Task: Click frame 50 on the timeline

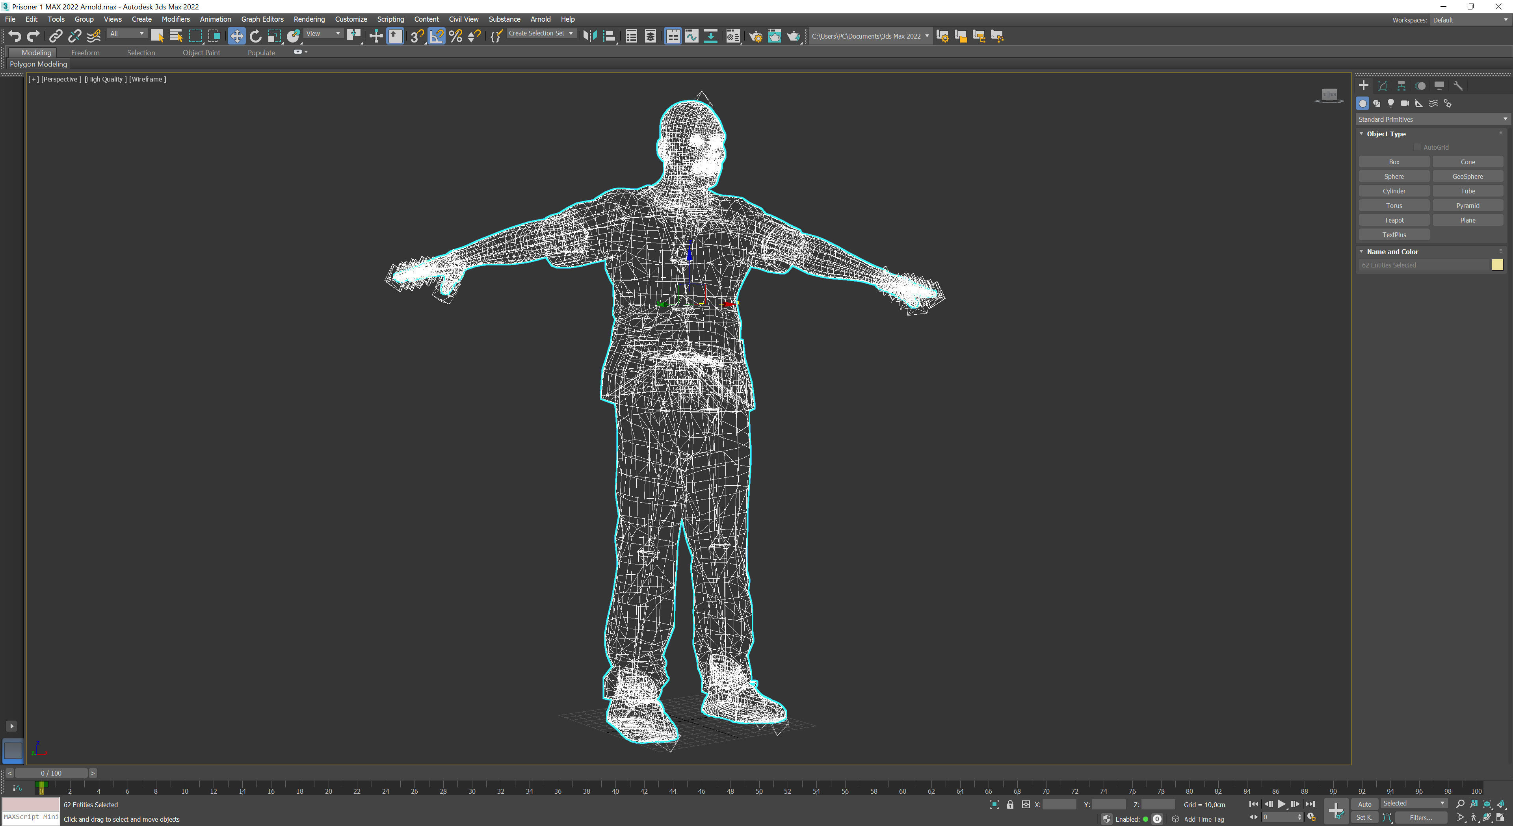Action: tap(759, 791)
